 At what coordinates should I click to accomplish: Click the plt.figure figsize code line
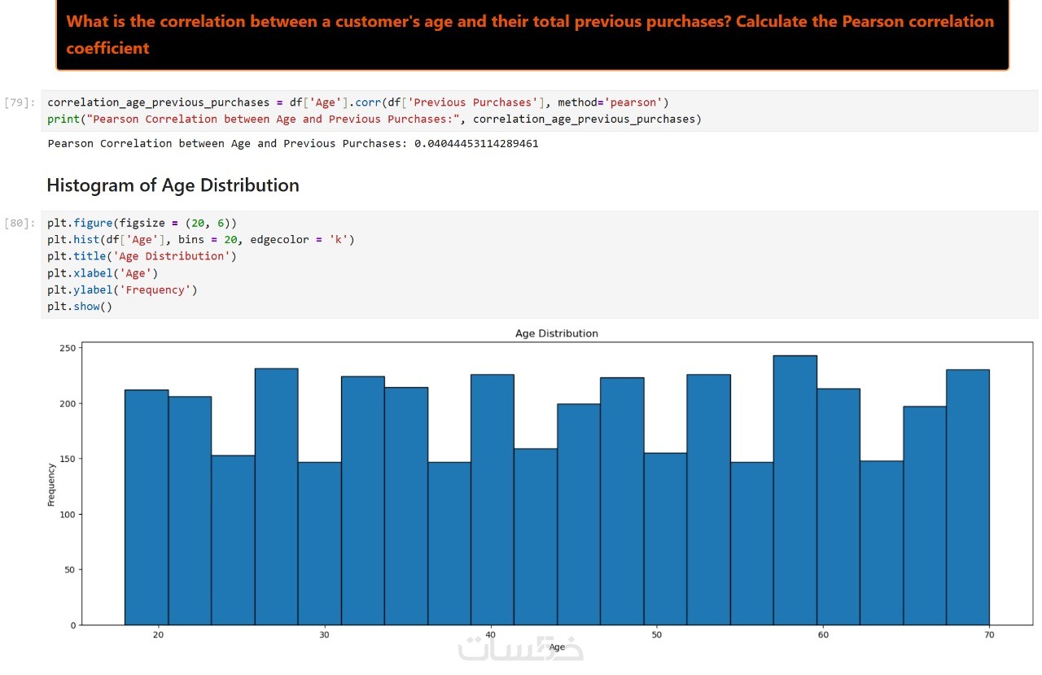point(142,223)
